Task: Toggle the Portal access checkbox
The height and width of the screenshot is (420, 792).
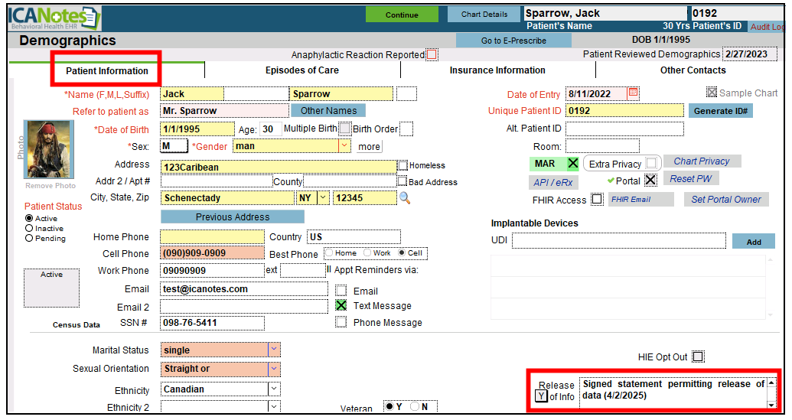Action: pos(650,181)
